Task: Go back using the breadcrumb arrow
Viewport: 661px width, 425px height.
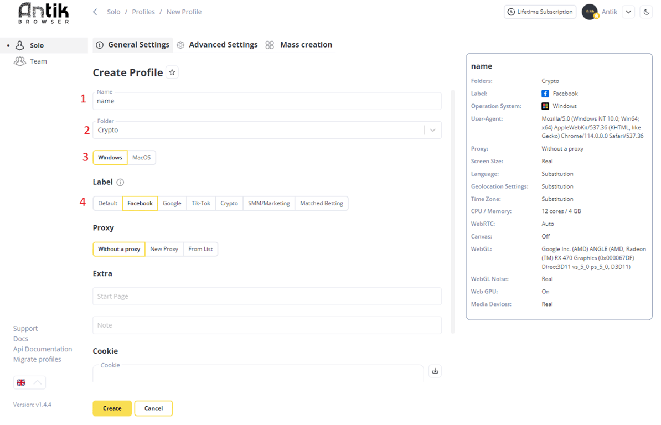Action: point(95,12)
